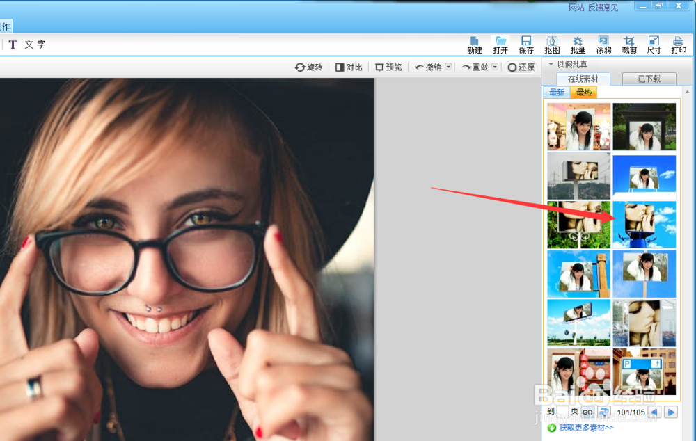Open the 预览 preview
This screenshot has width=696, height=441.
click(x=388, y=67)
